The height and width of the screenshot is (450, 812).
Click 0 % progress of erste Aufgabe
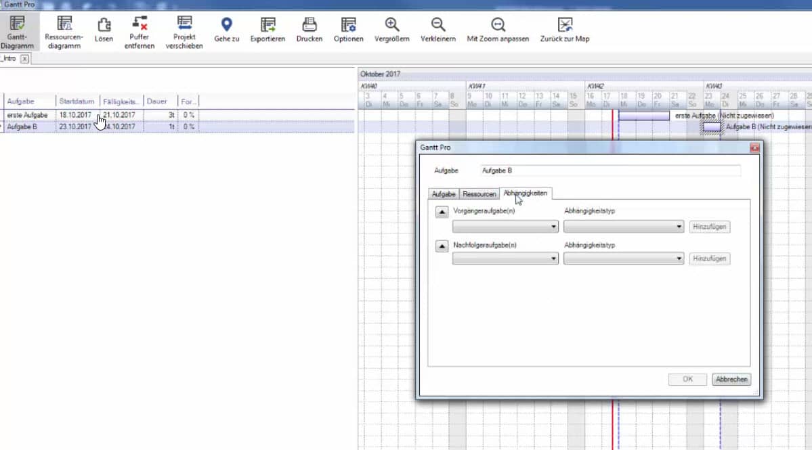click(x=188, y=115)
